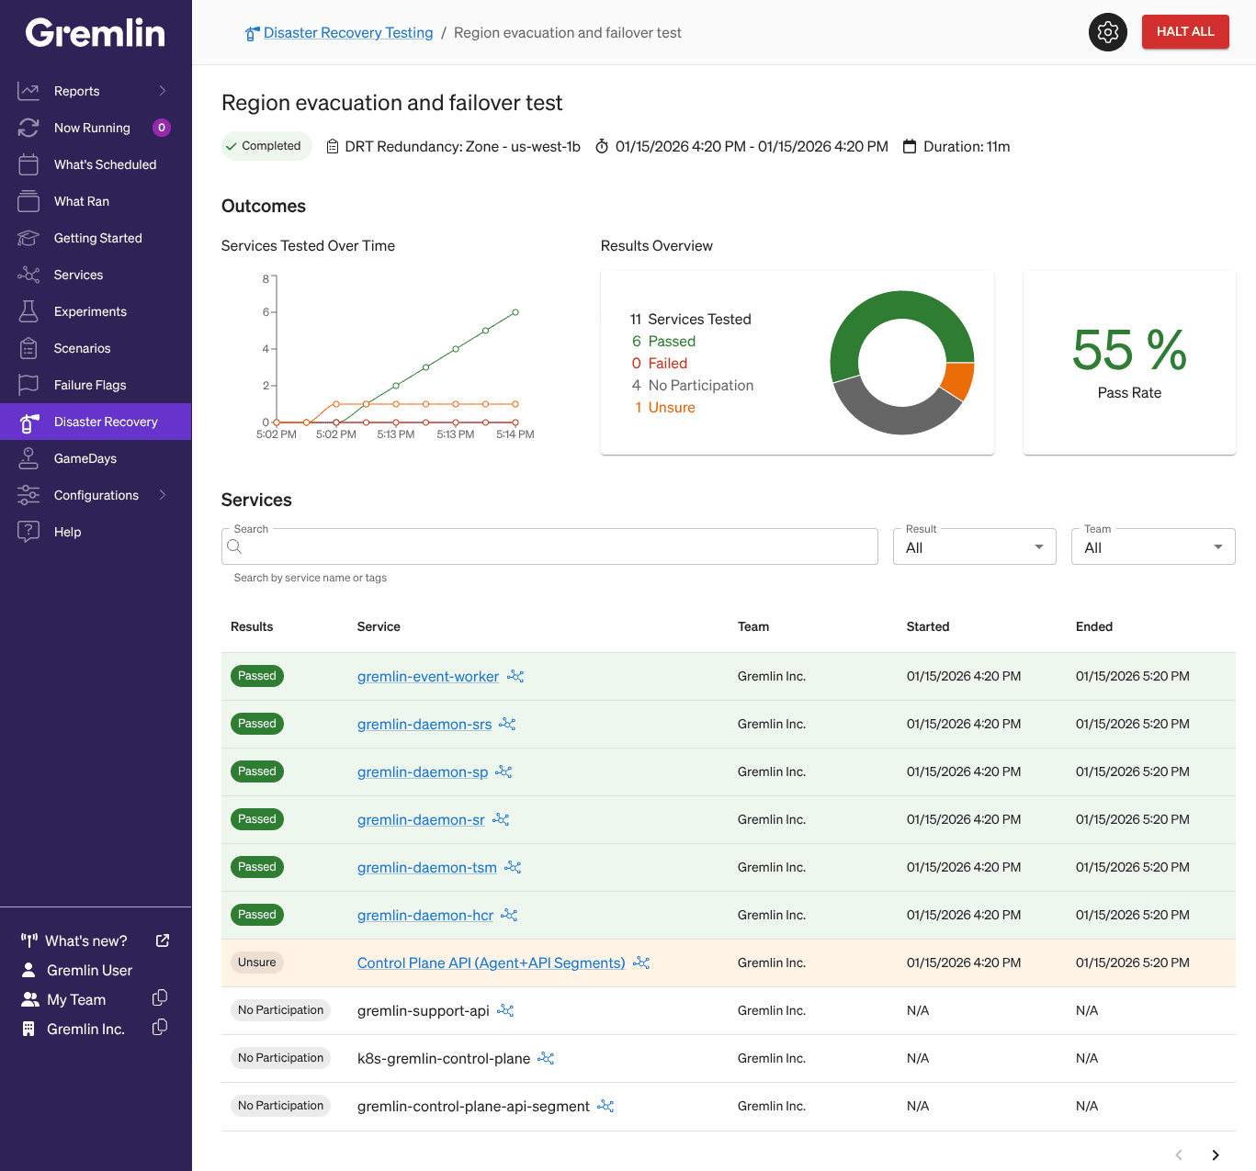Click dependency icon beside gremlin-daemon-srs
Viewport: 1256px width, 1171px height.
point(507,724)
